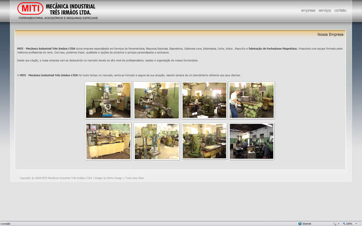The width and height of the screenshot is (362, 226).
Task: Go to the 'serviços' menu page
Action: [x=324, y=10]
